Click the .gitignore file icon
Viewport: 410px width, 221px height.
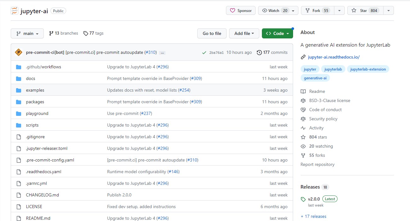(x=19, y=137)
